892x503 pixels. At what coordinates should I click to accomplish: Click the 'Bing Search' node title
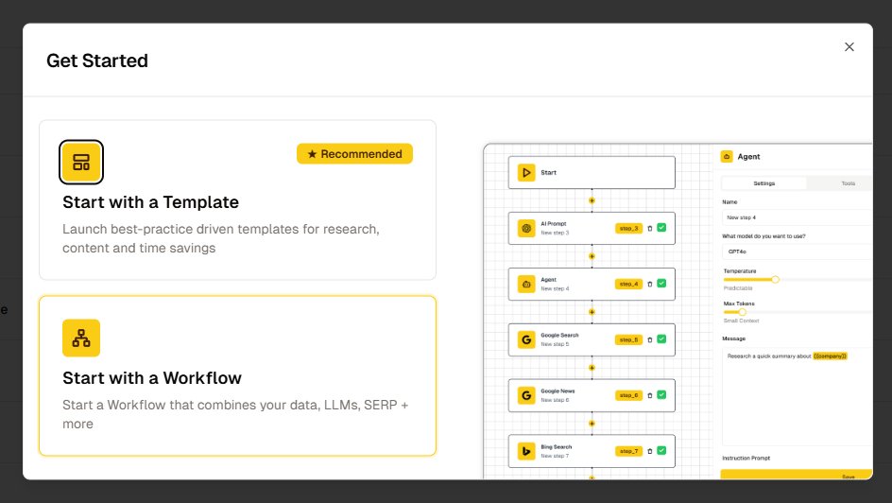[556, 446]
